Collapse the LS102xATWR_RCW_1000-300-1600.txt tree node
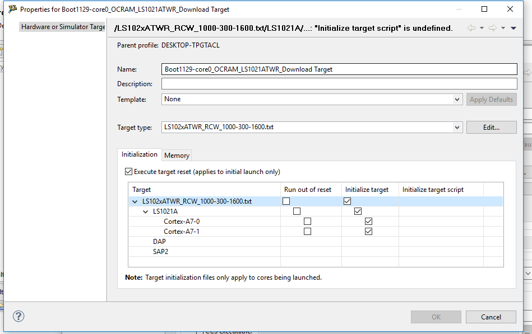 (135, 201)
